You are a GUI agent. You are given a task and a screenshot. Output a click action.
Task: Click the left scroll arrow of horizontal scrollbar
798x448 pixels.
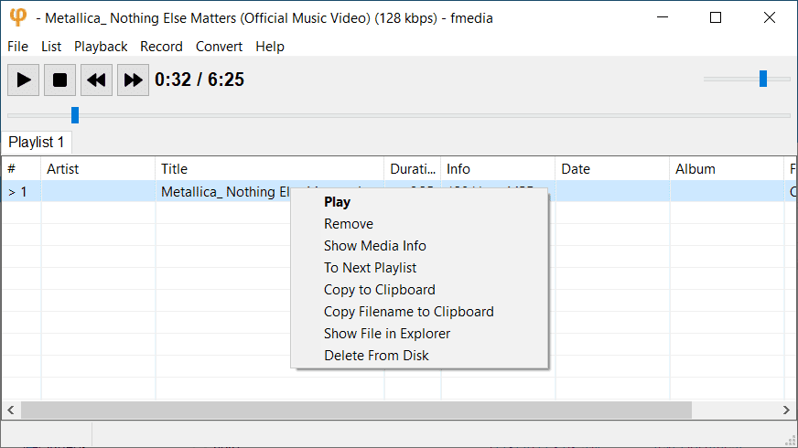tap(11, 410)
